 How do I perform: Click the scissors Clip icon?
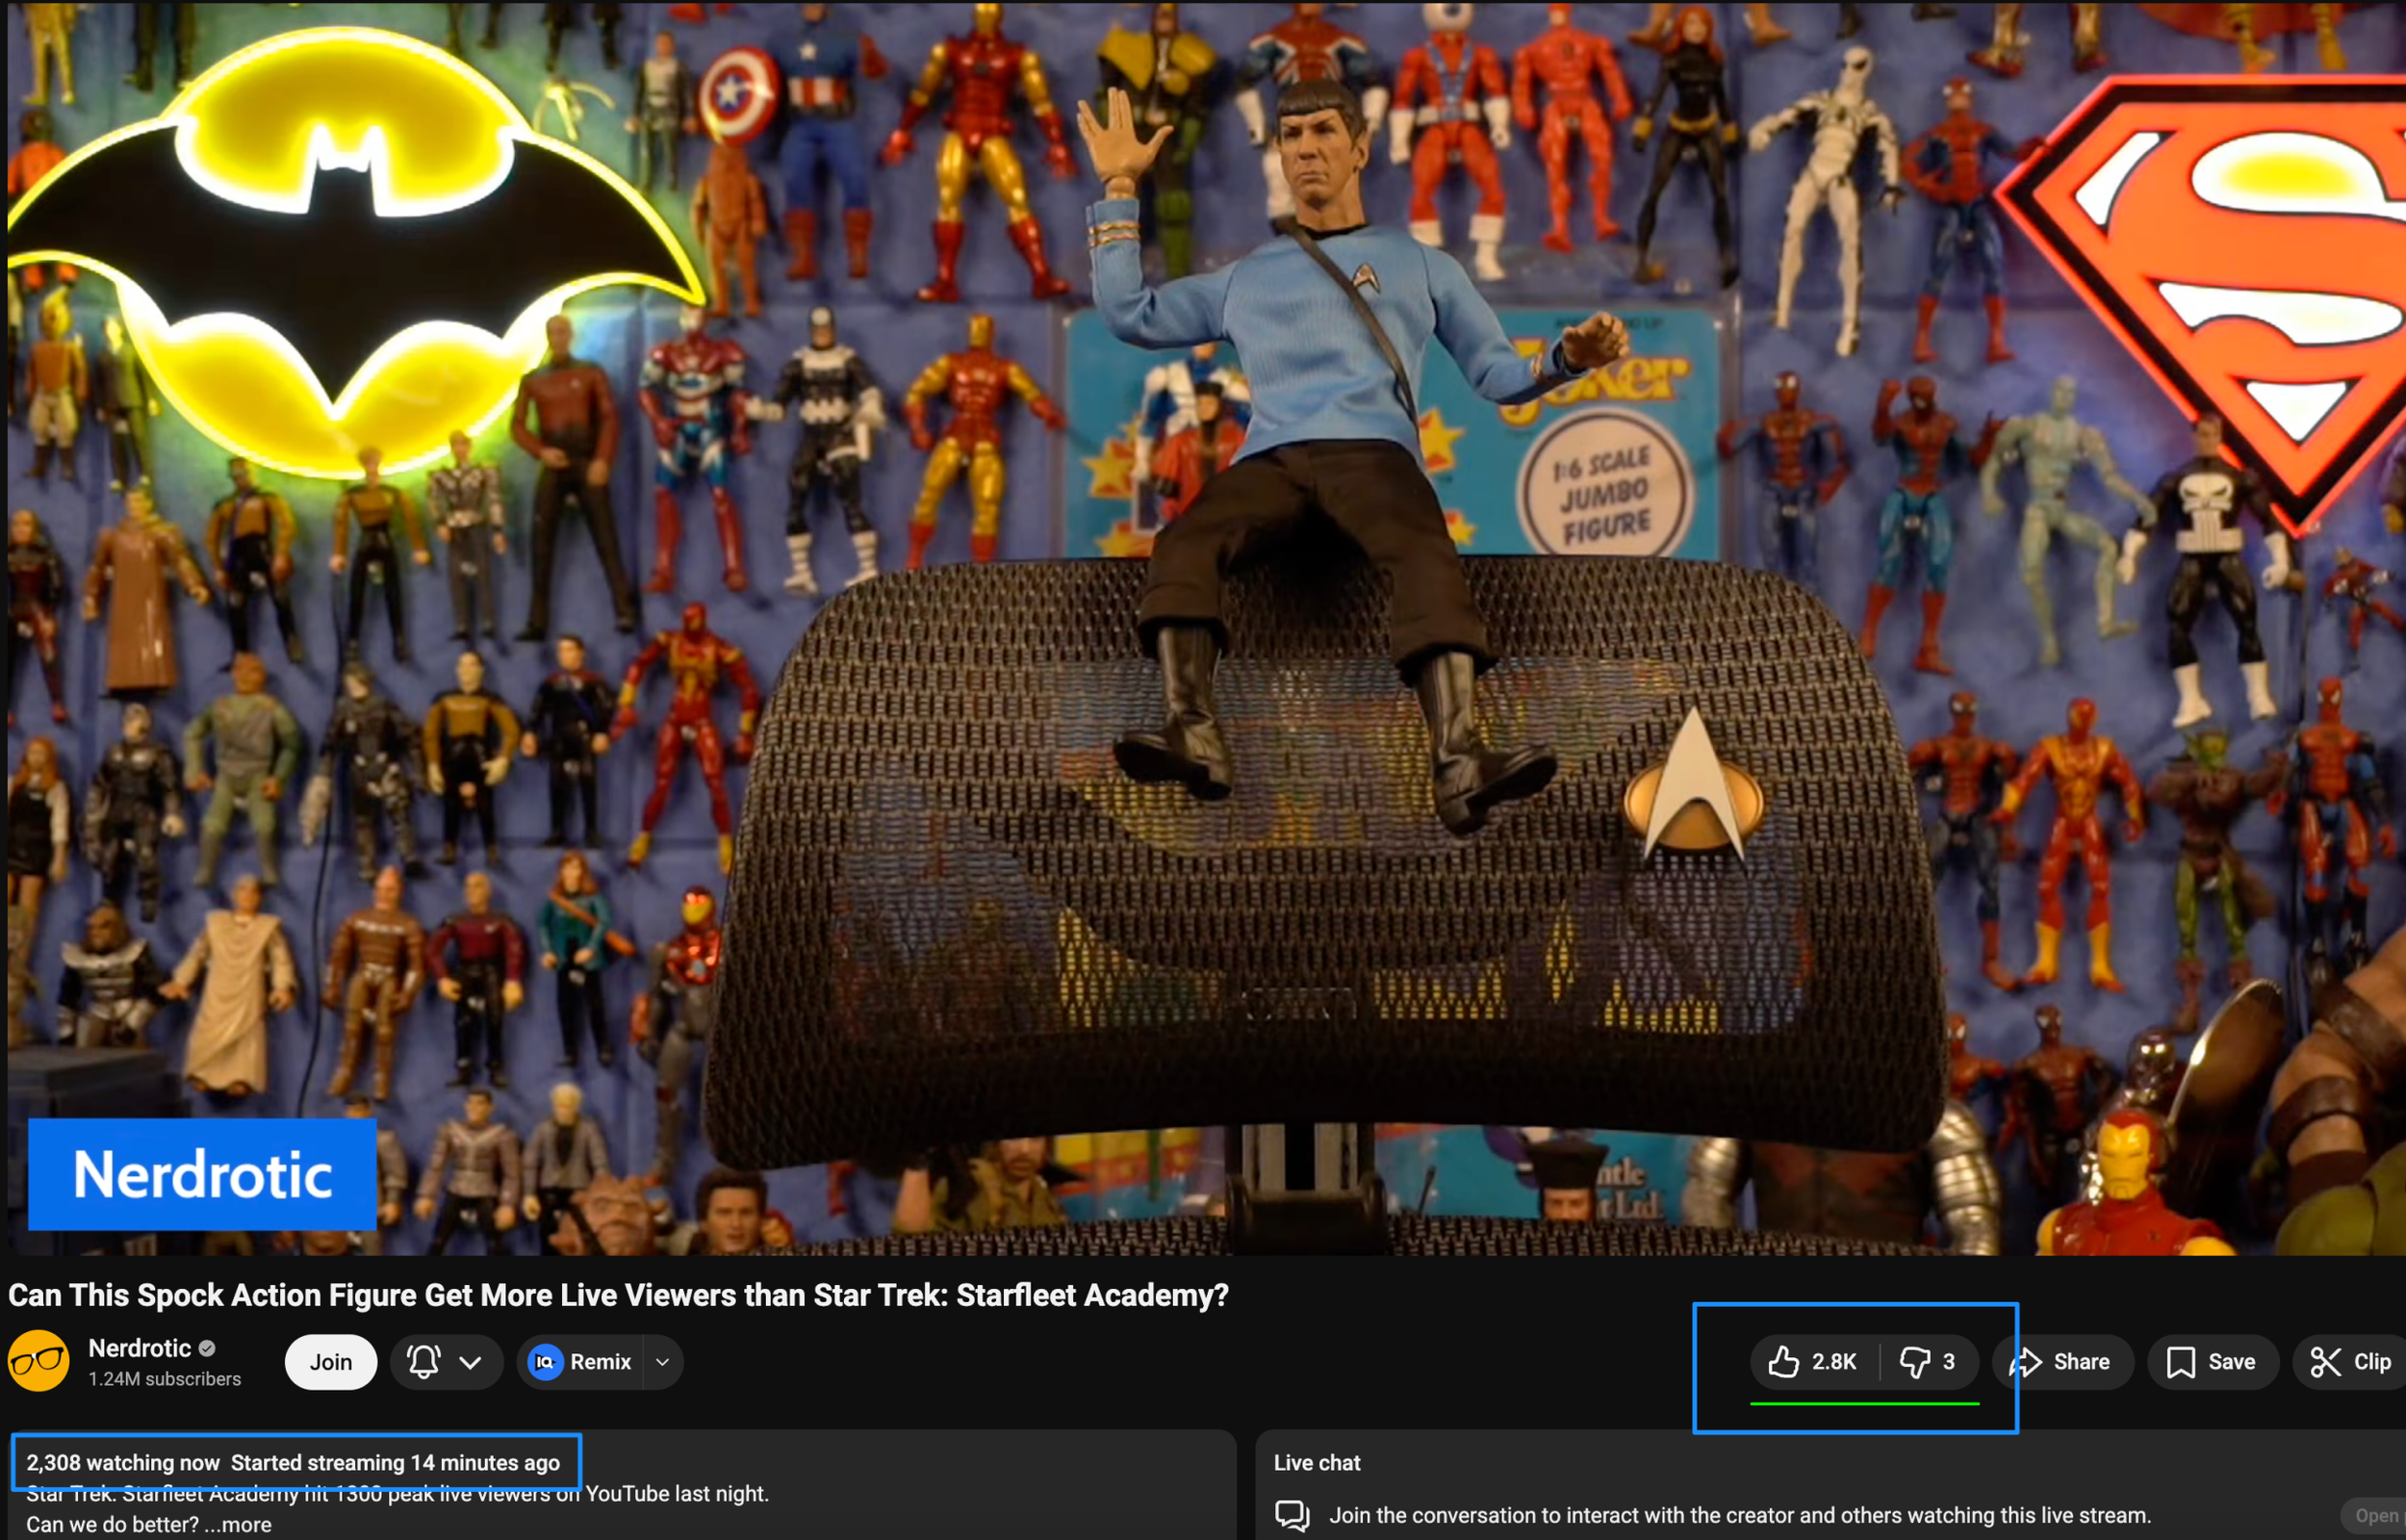(x=2325, y=1362)
